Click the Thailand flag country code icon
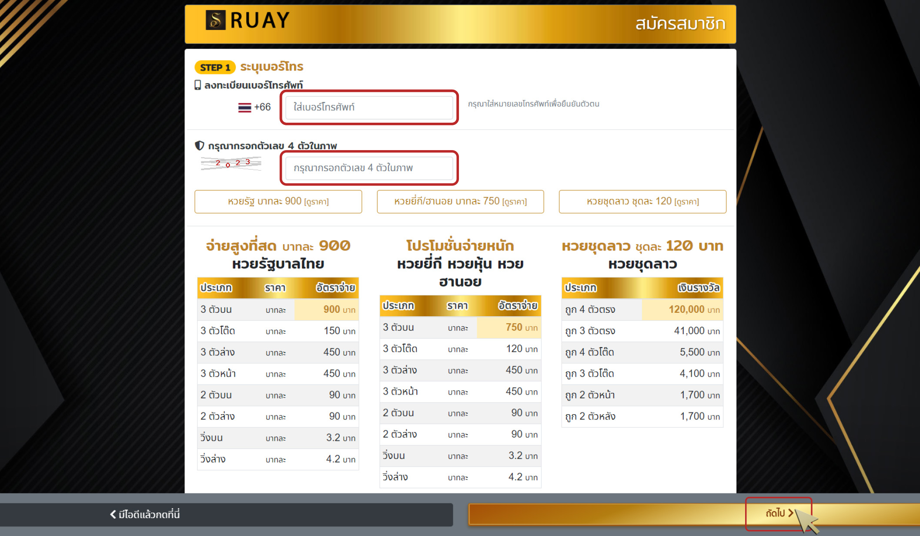The image size is (920, 536). [x=244, y=107]
